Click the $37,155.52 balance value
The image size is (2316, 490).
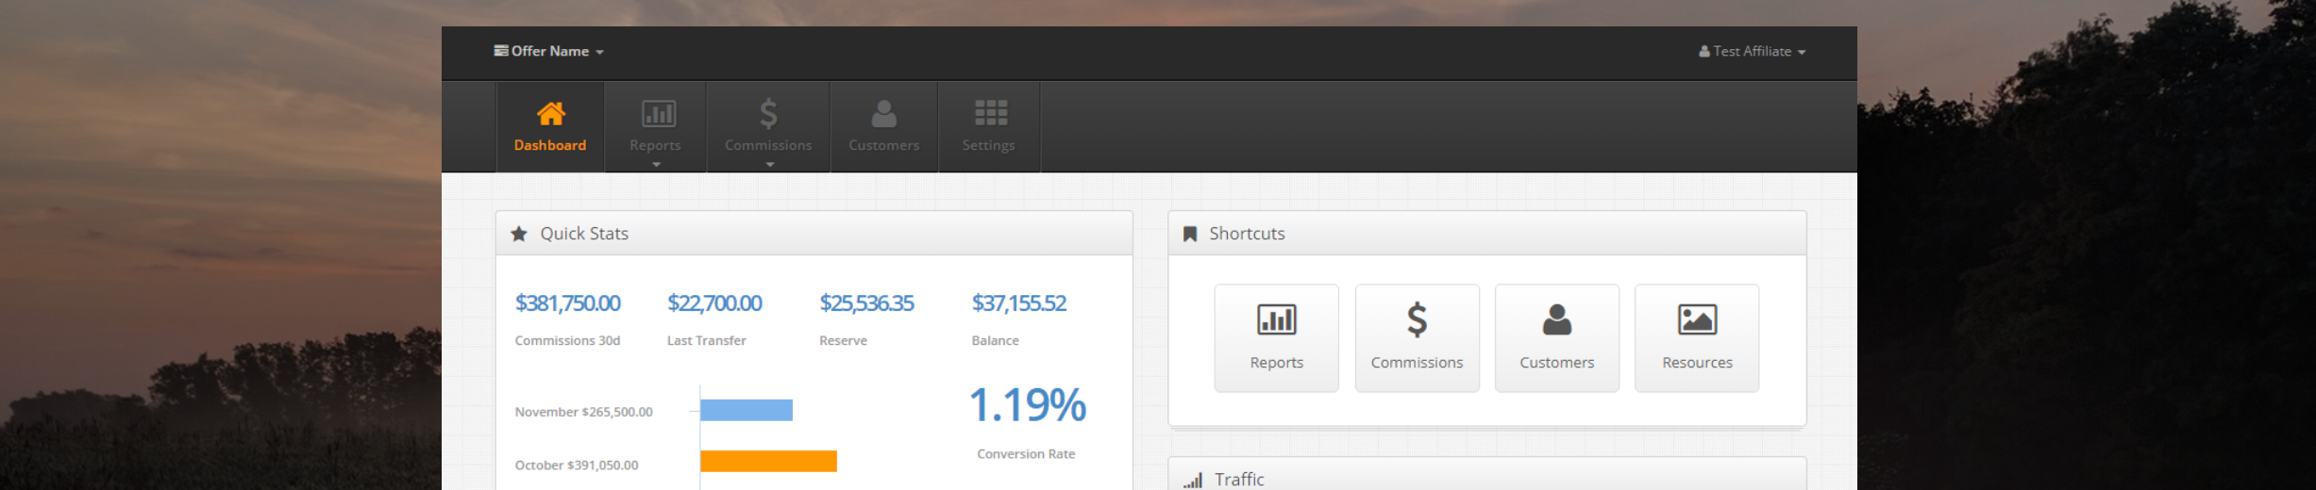tap(1019, 303)
